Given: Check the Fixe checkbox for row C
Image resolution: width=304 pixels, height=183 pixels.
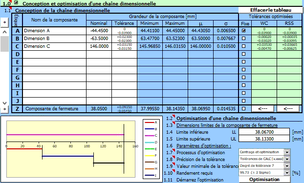Looking at the screenshot, I should (244, 46).
